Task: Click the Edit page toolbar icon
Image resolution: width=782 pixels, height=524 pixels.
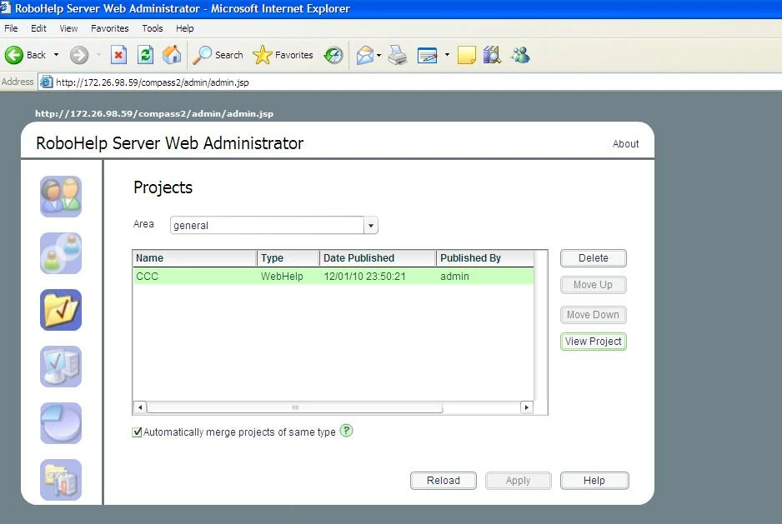Action: [428, 55]
